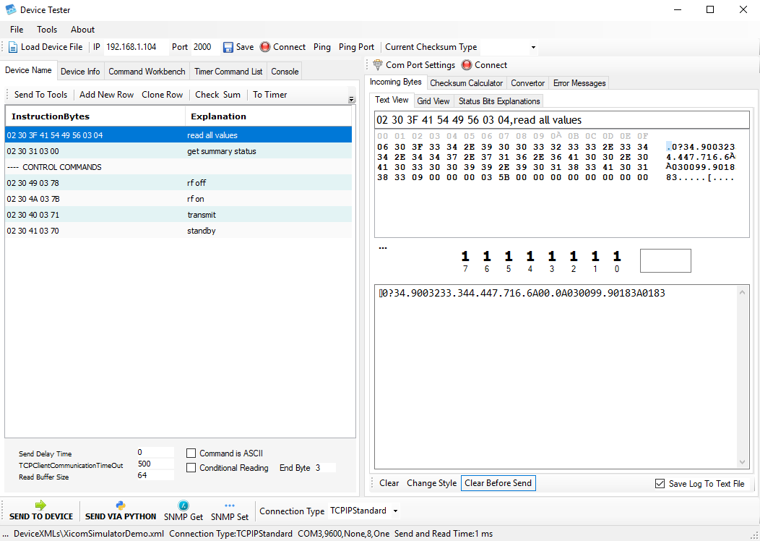Screen dimensions: 760x541
Task: Open the Console tab
Action: point(285,72)
